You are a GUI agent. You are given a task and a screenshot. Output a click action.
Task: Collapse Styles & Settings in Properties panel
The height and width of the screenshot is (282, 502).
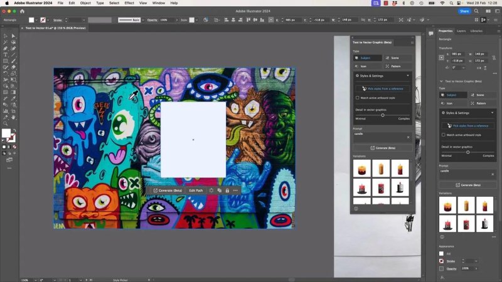[493, 113]
